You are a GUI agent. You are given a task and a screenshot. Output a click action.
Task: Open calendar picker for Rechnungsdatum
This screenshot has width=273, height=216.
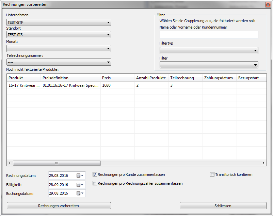[80, 176]
